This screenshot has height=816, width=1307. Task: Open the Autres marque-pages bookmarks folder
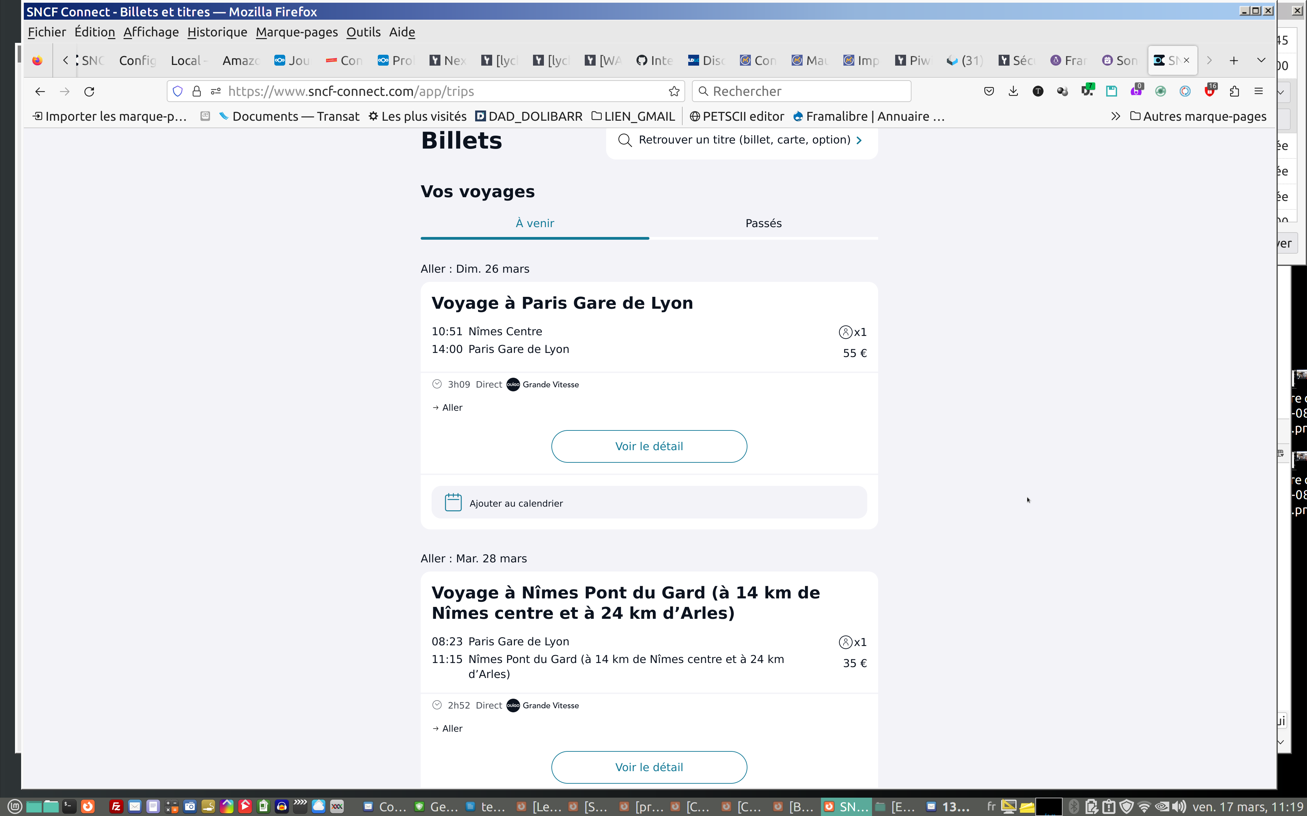click(x=1198, y=117)
